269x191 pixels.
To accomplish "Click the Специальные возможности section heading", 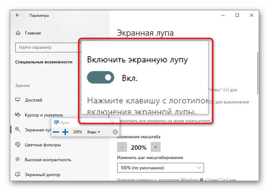I will [x=44, y=62].
